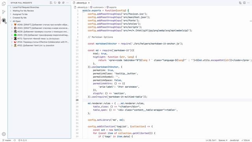Click the avatar of pull request #228
This screenshot has width=252, height=142.
(15, 32)
